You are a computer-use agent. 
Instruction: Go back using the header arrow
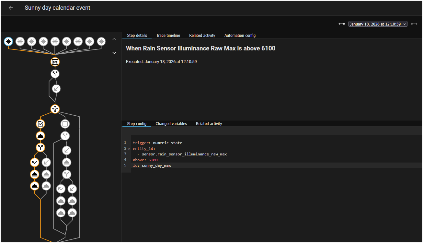(11, 8)
